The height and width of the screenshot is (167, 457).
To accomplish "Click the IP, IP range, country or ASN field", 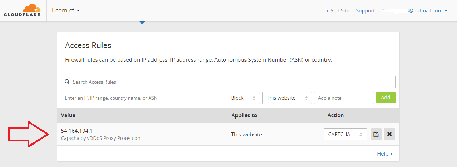I will coord(142,98).
